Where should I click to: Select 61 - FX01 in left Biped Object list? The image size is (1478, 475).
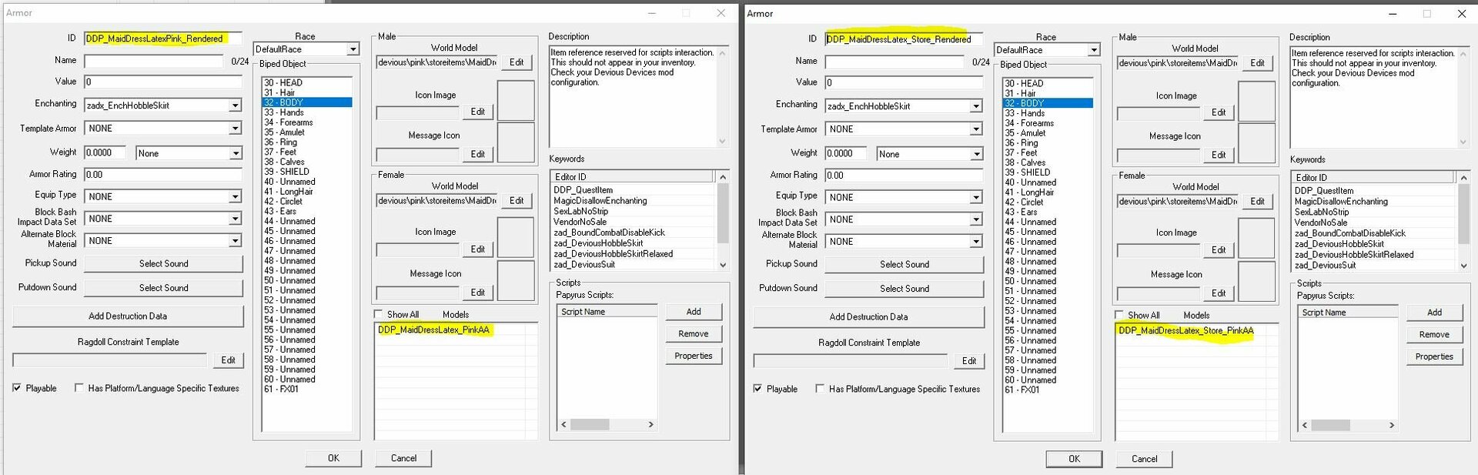coord(306,389)
